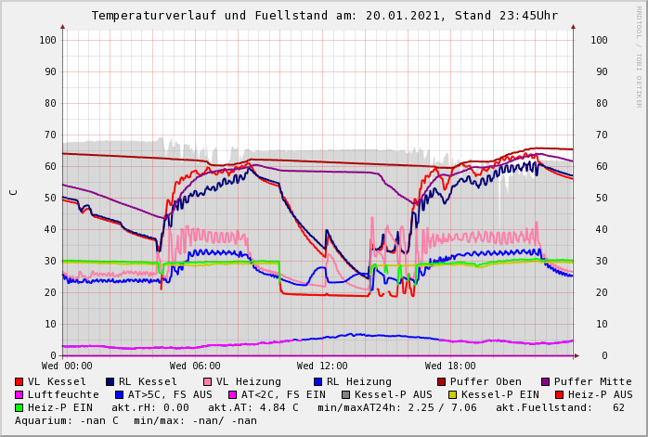Click the red Heiz-P AUS swatch
648x437 pixels.
pyautogui.click(x=559, y=395)
